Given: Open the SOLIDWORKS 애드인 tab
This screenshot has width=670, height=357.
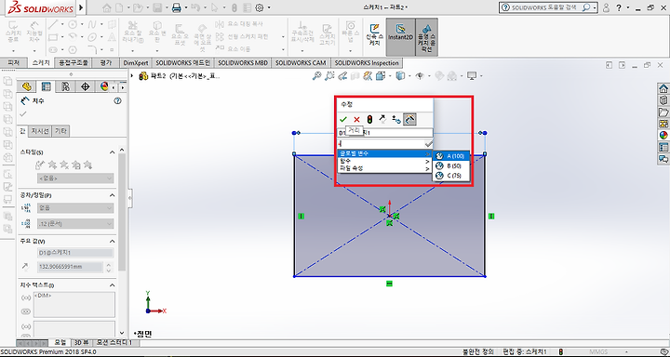Looking at the screenshot, I should click(183, 63).
